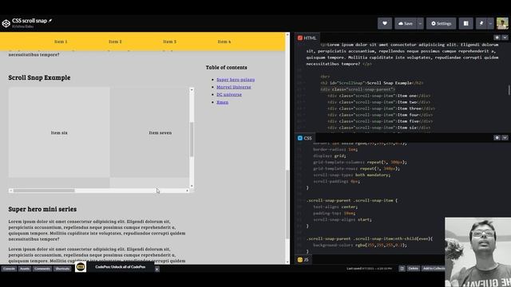Click the preview pane scrollbar up arrow
This screenshot has width=511, height=287.
coord(287,34)
